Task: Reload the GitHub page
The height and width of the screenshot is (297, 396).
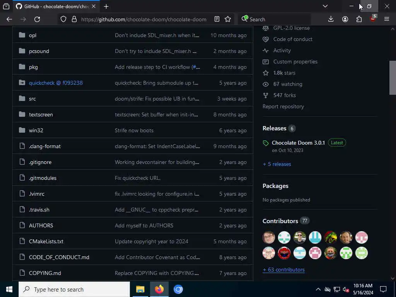Action: coord(37,19)
